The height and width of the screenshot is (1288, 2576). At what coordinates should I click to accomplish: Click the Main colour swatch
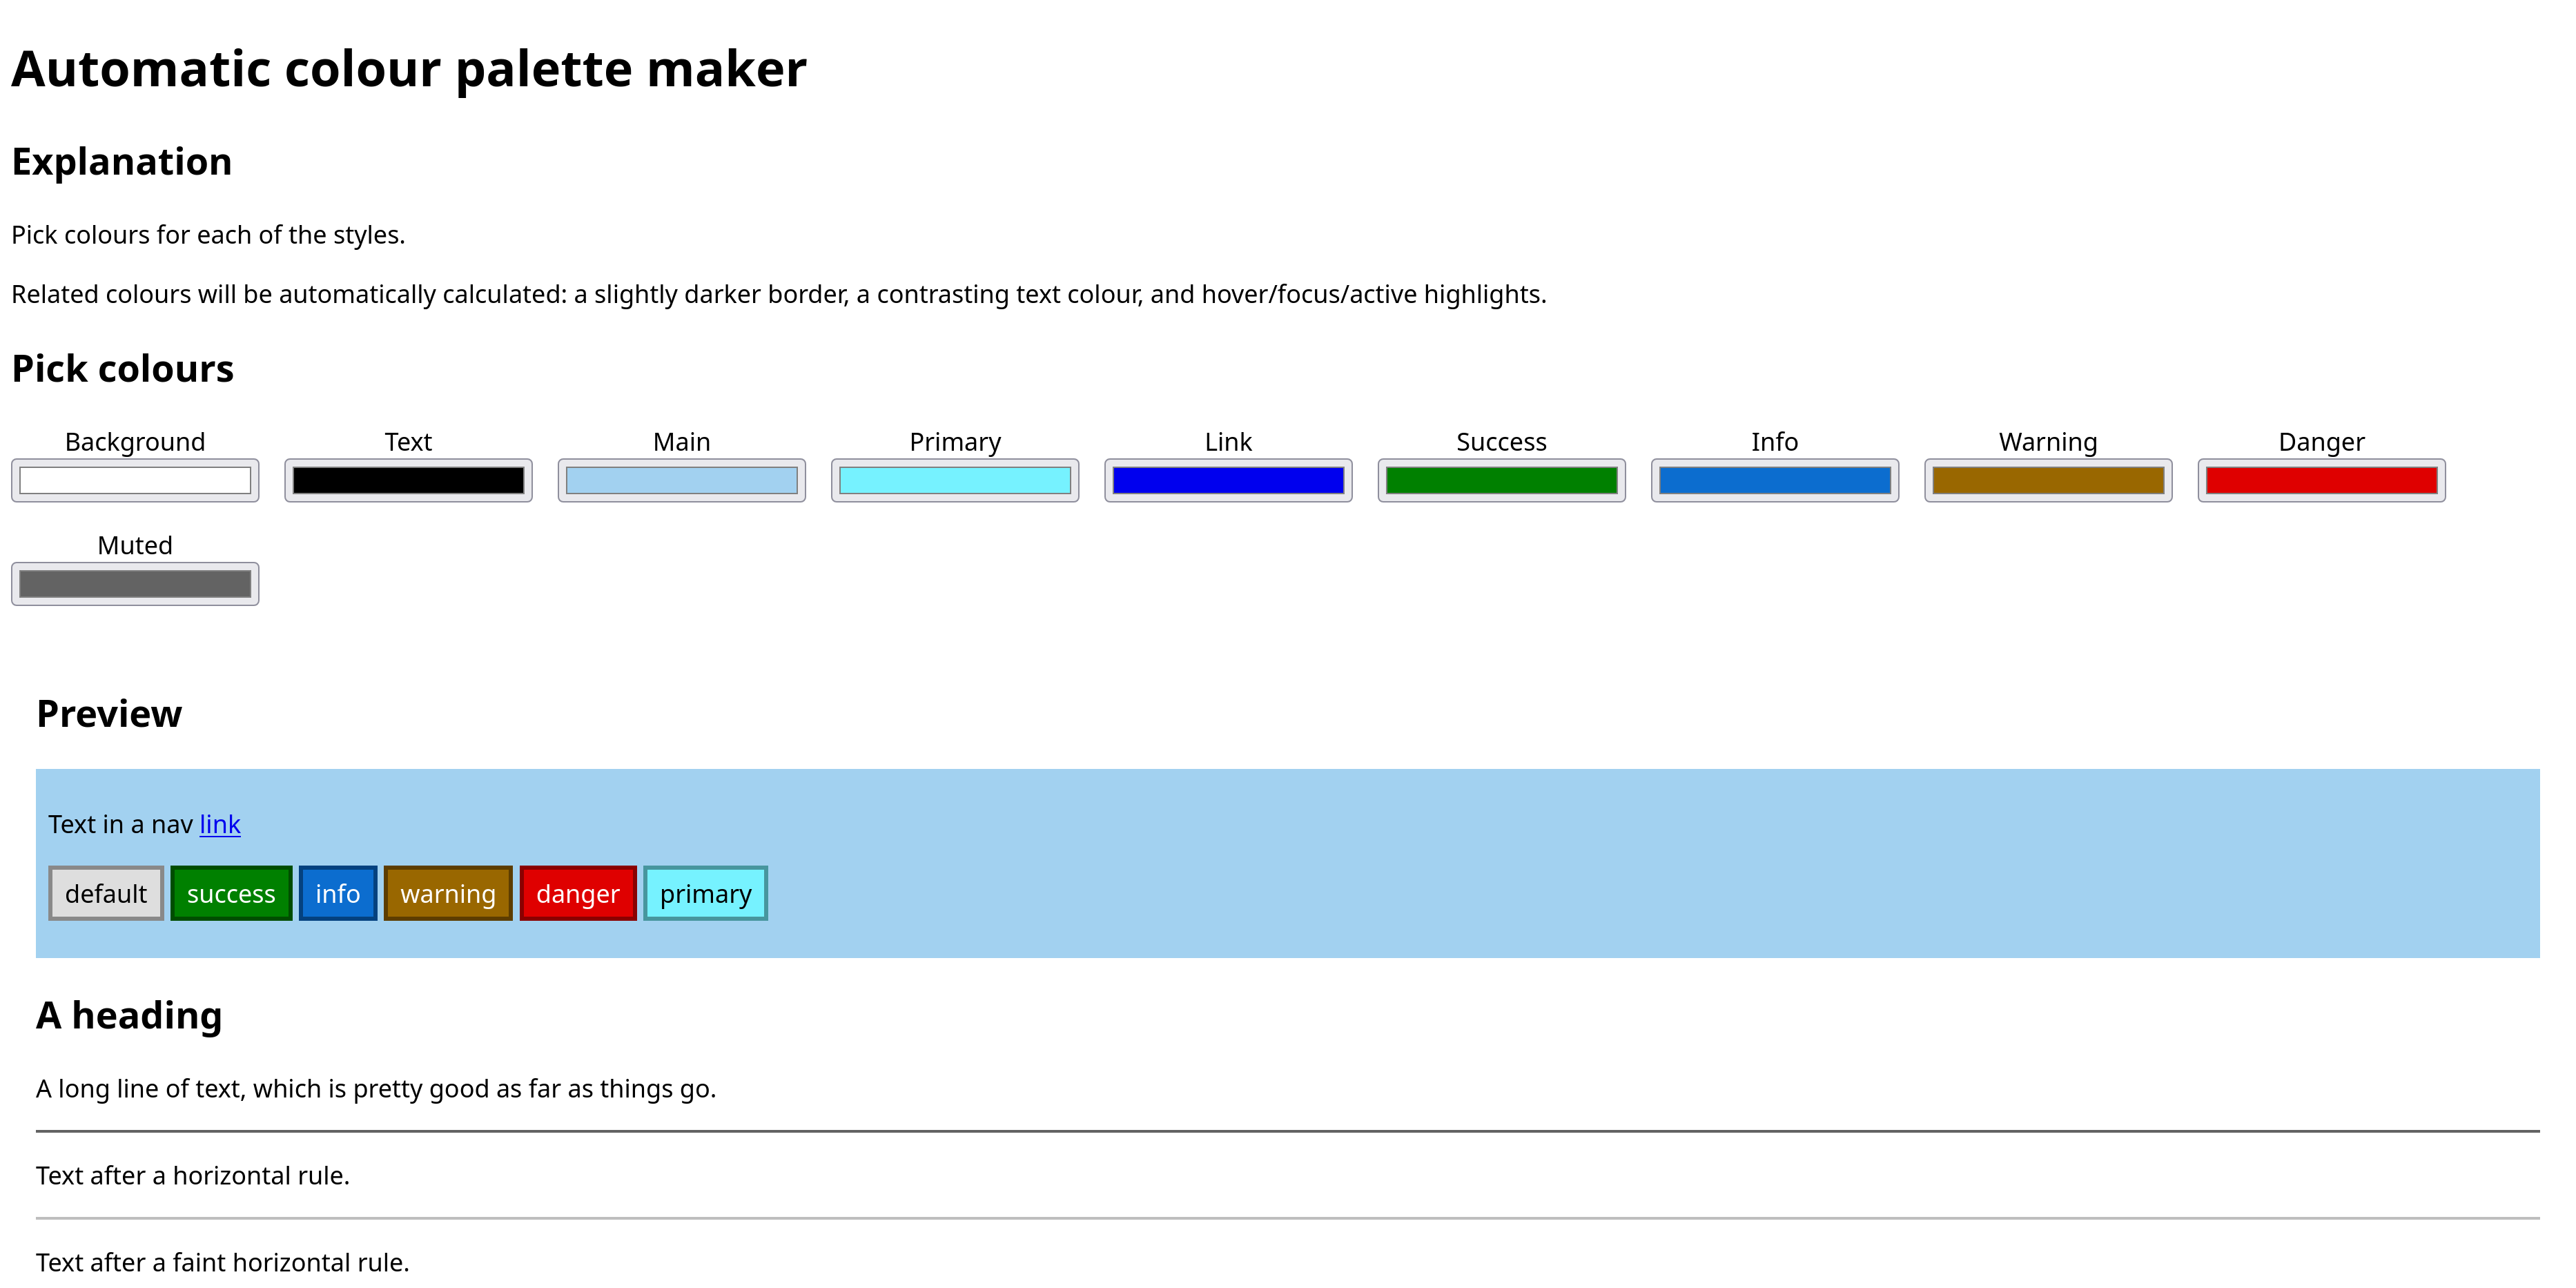pos(681,480)
